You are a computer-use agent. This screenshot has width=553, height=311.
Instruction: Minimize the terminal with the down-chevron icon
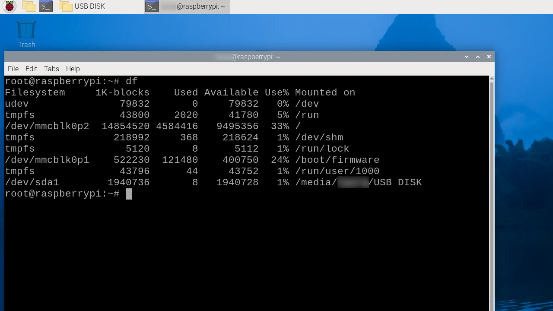click(x=467, y=57)
